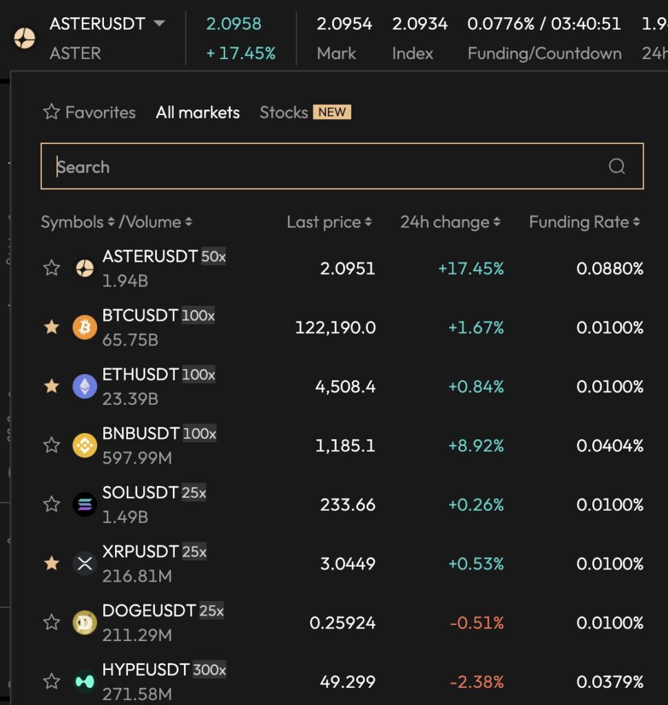Click the Ethereum coin icon
Viewport: 668px width, 705px height.
(x=85, y=387)
